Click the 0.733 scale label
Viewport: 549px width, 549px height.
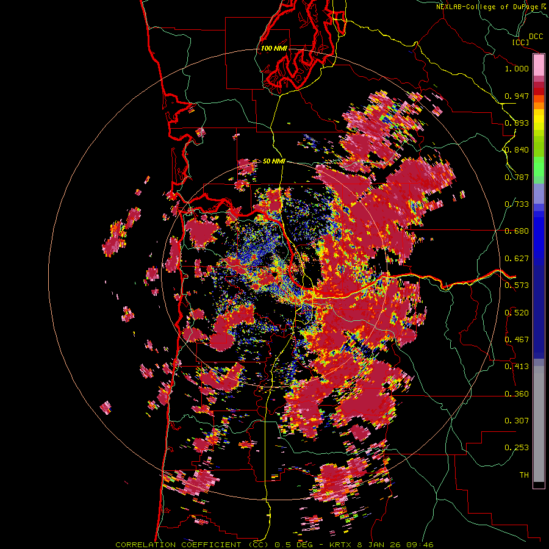(x=517, y=204)
